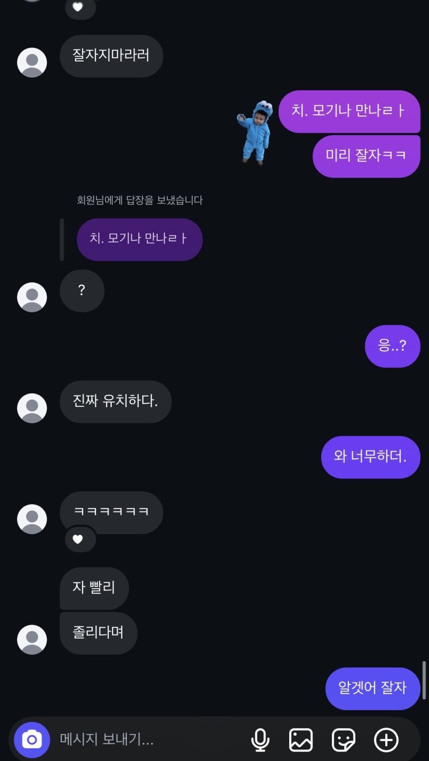429x761 pixels.
Task: Open the sticker picker icon
Action: click(x=343, y=740)
